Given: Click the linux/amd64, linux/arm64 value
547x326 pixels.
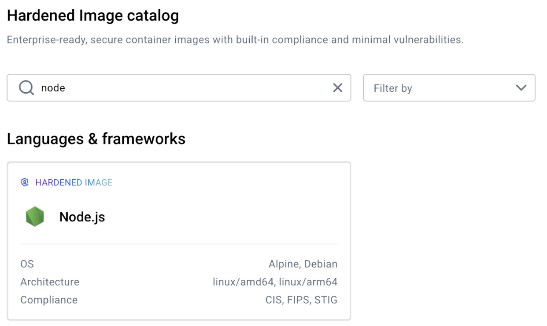Looking at the screenshot, I should click(275, 282).
